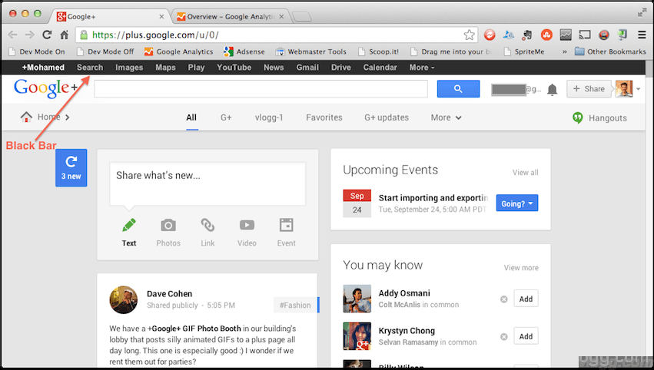Reload the page with refresh icon

[x=47, y=35]
